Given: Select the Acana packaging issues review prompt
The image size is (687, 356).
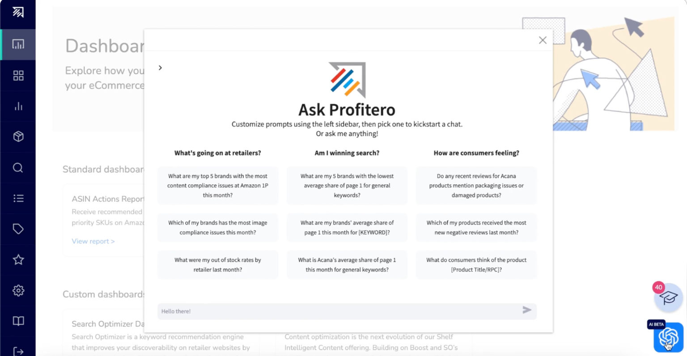Looking at the screenshot, I should pos(476,186).
